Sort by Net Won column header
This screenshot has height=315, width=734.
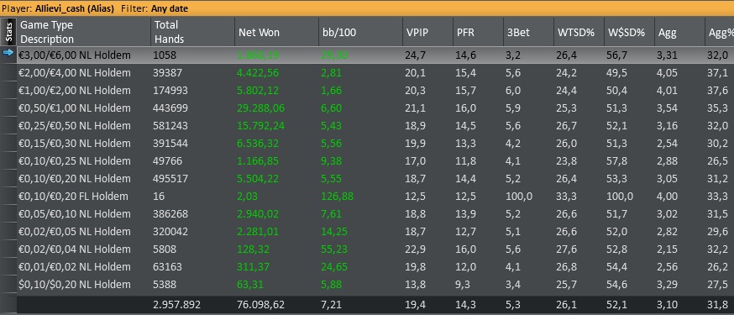point(276,32)
